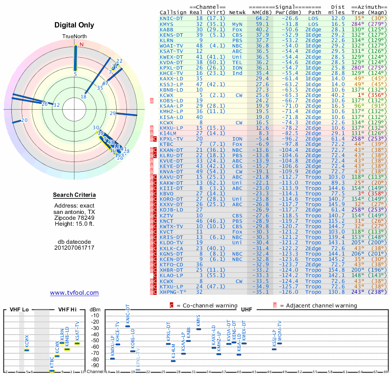392x376 pixels.
Task: Click the Digital Only heading
Action: click(x=74, y=25)
